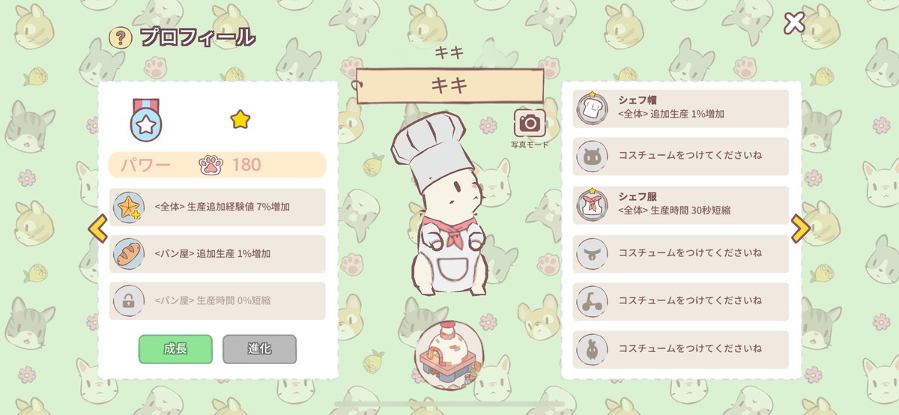
Task: Choose the empty cat face costume slot
Action: point(681,157)
